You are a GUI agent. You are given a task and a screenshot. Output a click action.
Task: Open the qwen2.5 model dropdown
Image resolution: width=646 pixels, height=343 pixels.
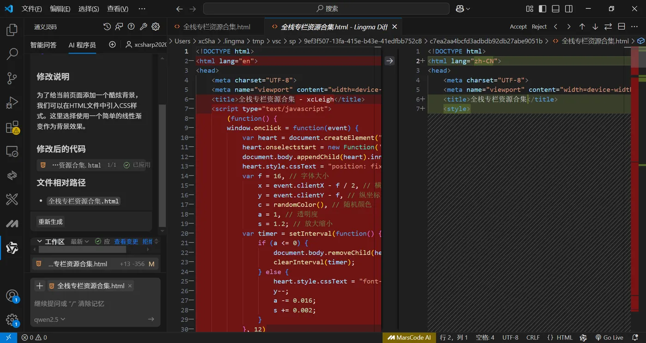coord(50,319)
